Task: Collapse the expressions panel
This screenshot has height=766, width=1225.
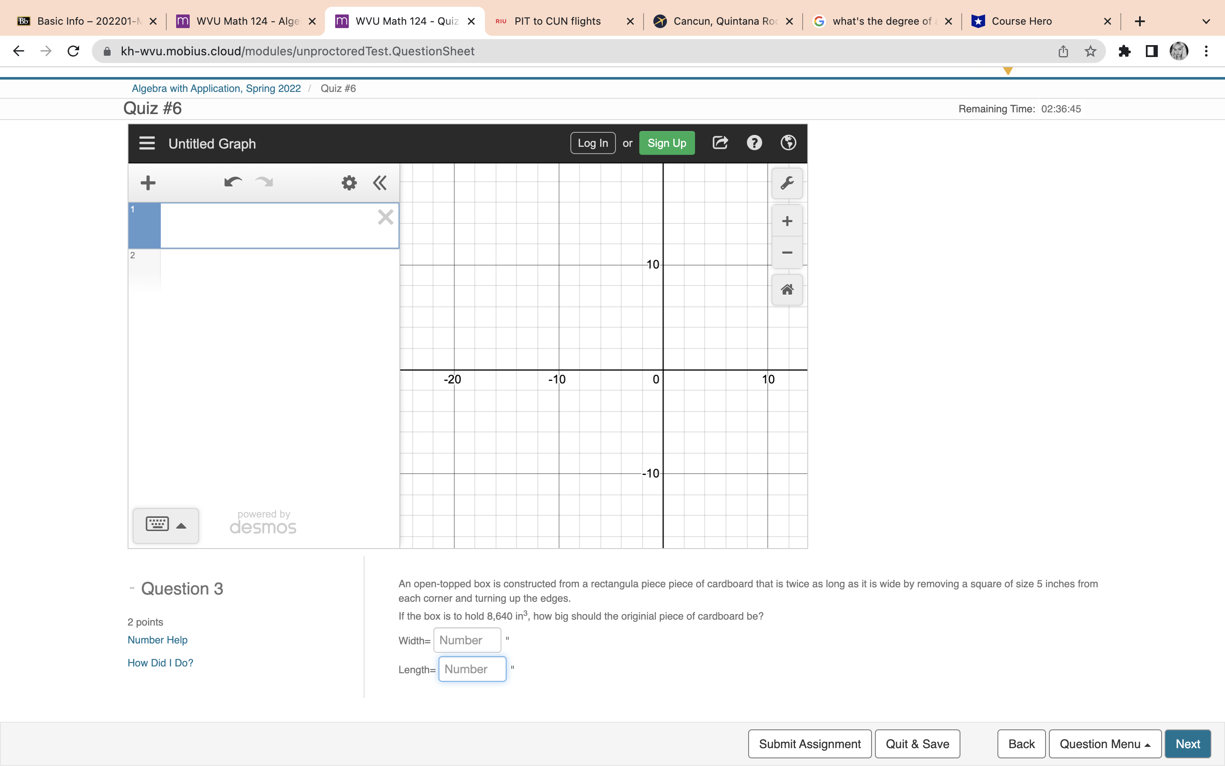Action: click(x=380, y=183)
